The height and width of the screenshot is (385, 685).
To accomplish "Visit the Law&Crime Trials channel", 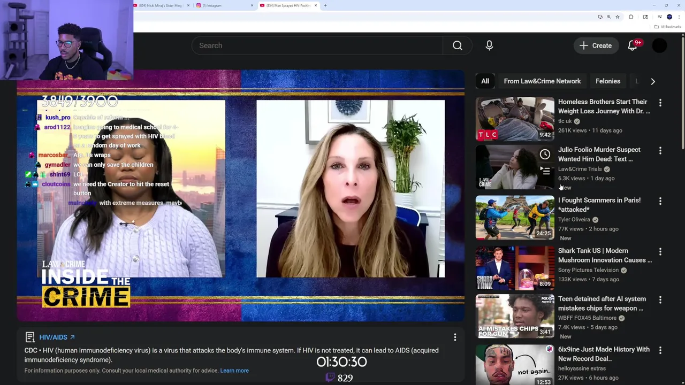I will click(580, 169).
